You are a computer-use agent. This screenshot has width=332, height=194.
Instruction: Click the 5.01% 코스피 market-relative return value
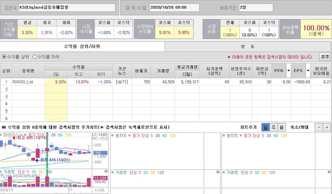[165, 33]
